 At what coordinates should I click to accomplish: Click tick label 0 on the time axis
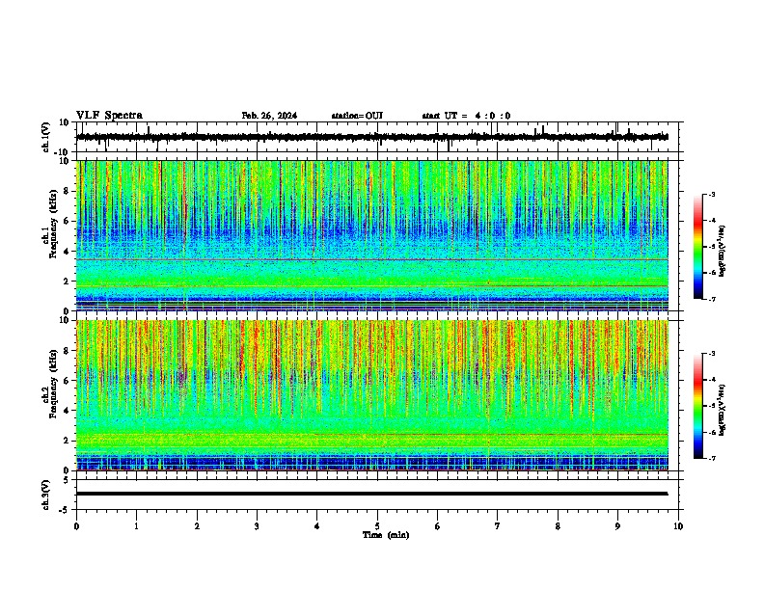pyautogui.click(x=76, y=526)
